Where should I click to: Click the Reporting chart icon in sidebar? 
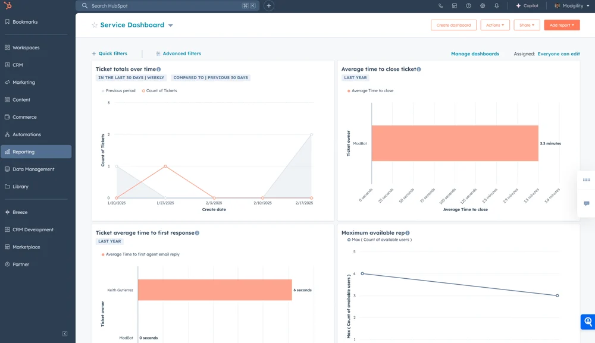point(7,152)
